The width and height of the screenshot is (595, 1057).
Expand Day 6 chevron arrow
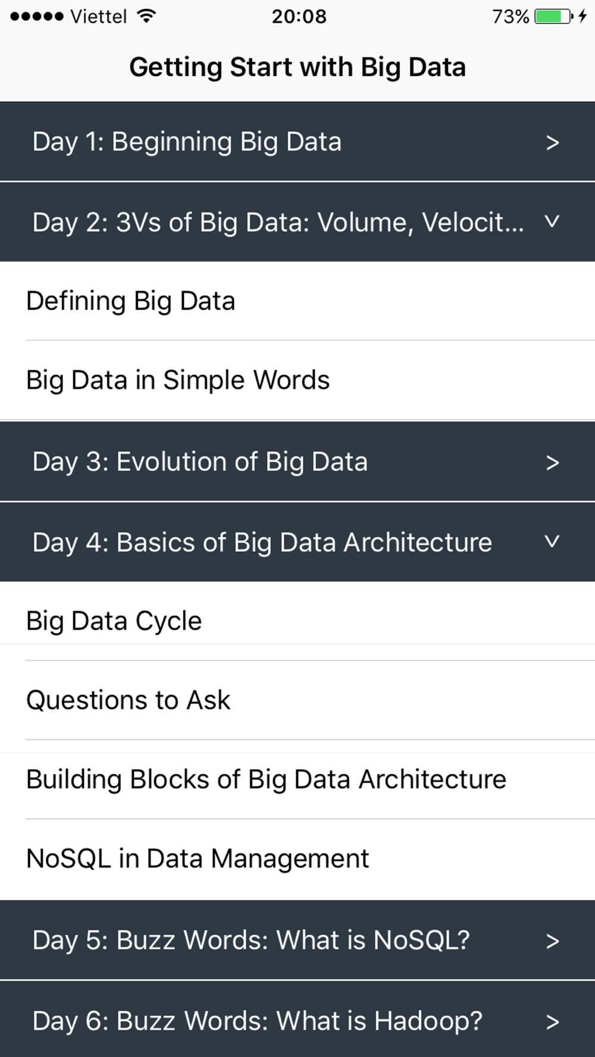[x=552, y=1022]
